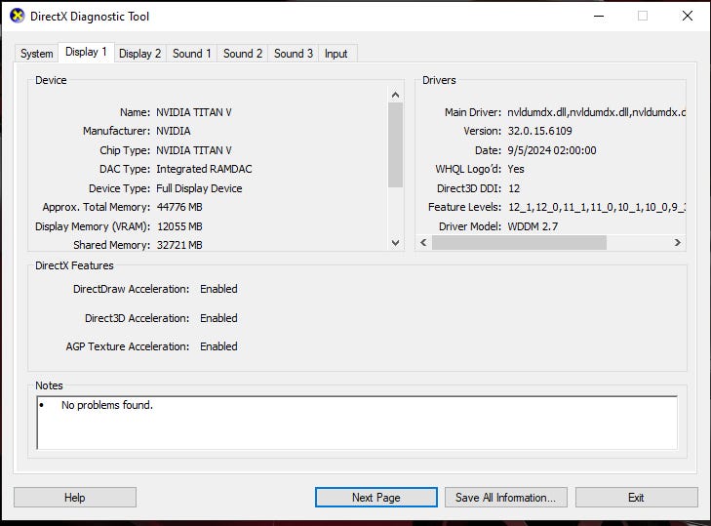
Task: Click the '12055 MB' VRAM value
Action: (179, 226)
